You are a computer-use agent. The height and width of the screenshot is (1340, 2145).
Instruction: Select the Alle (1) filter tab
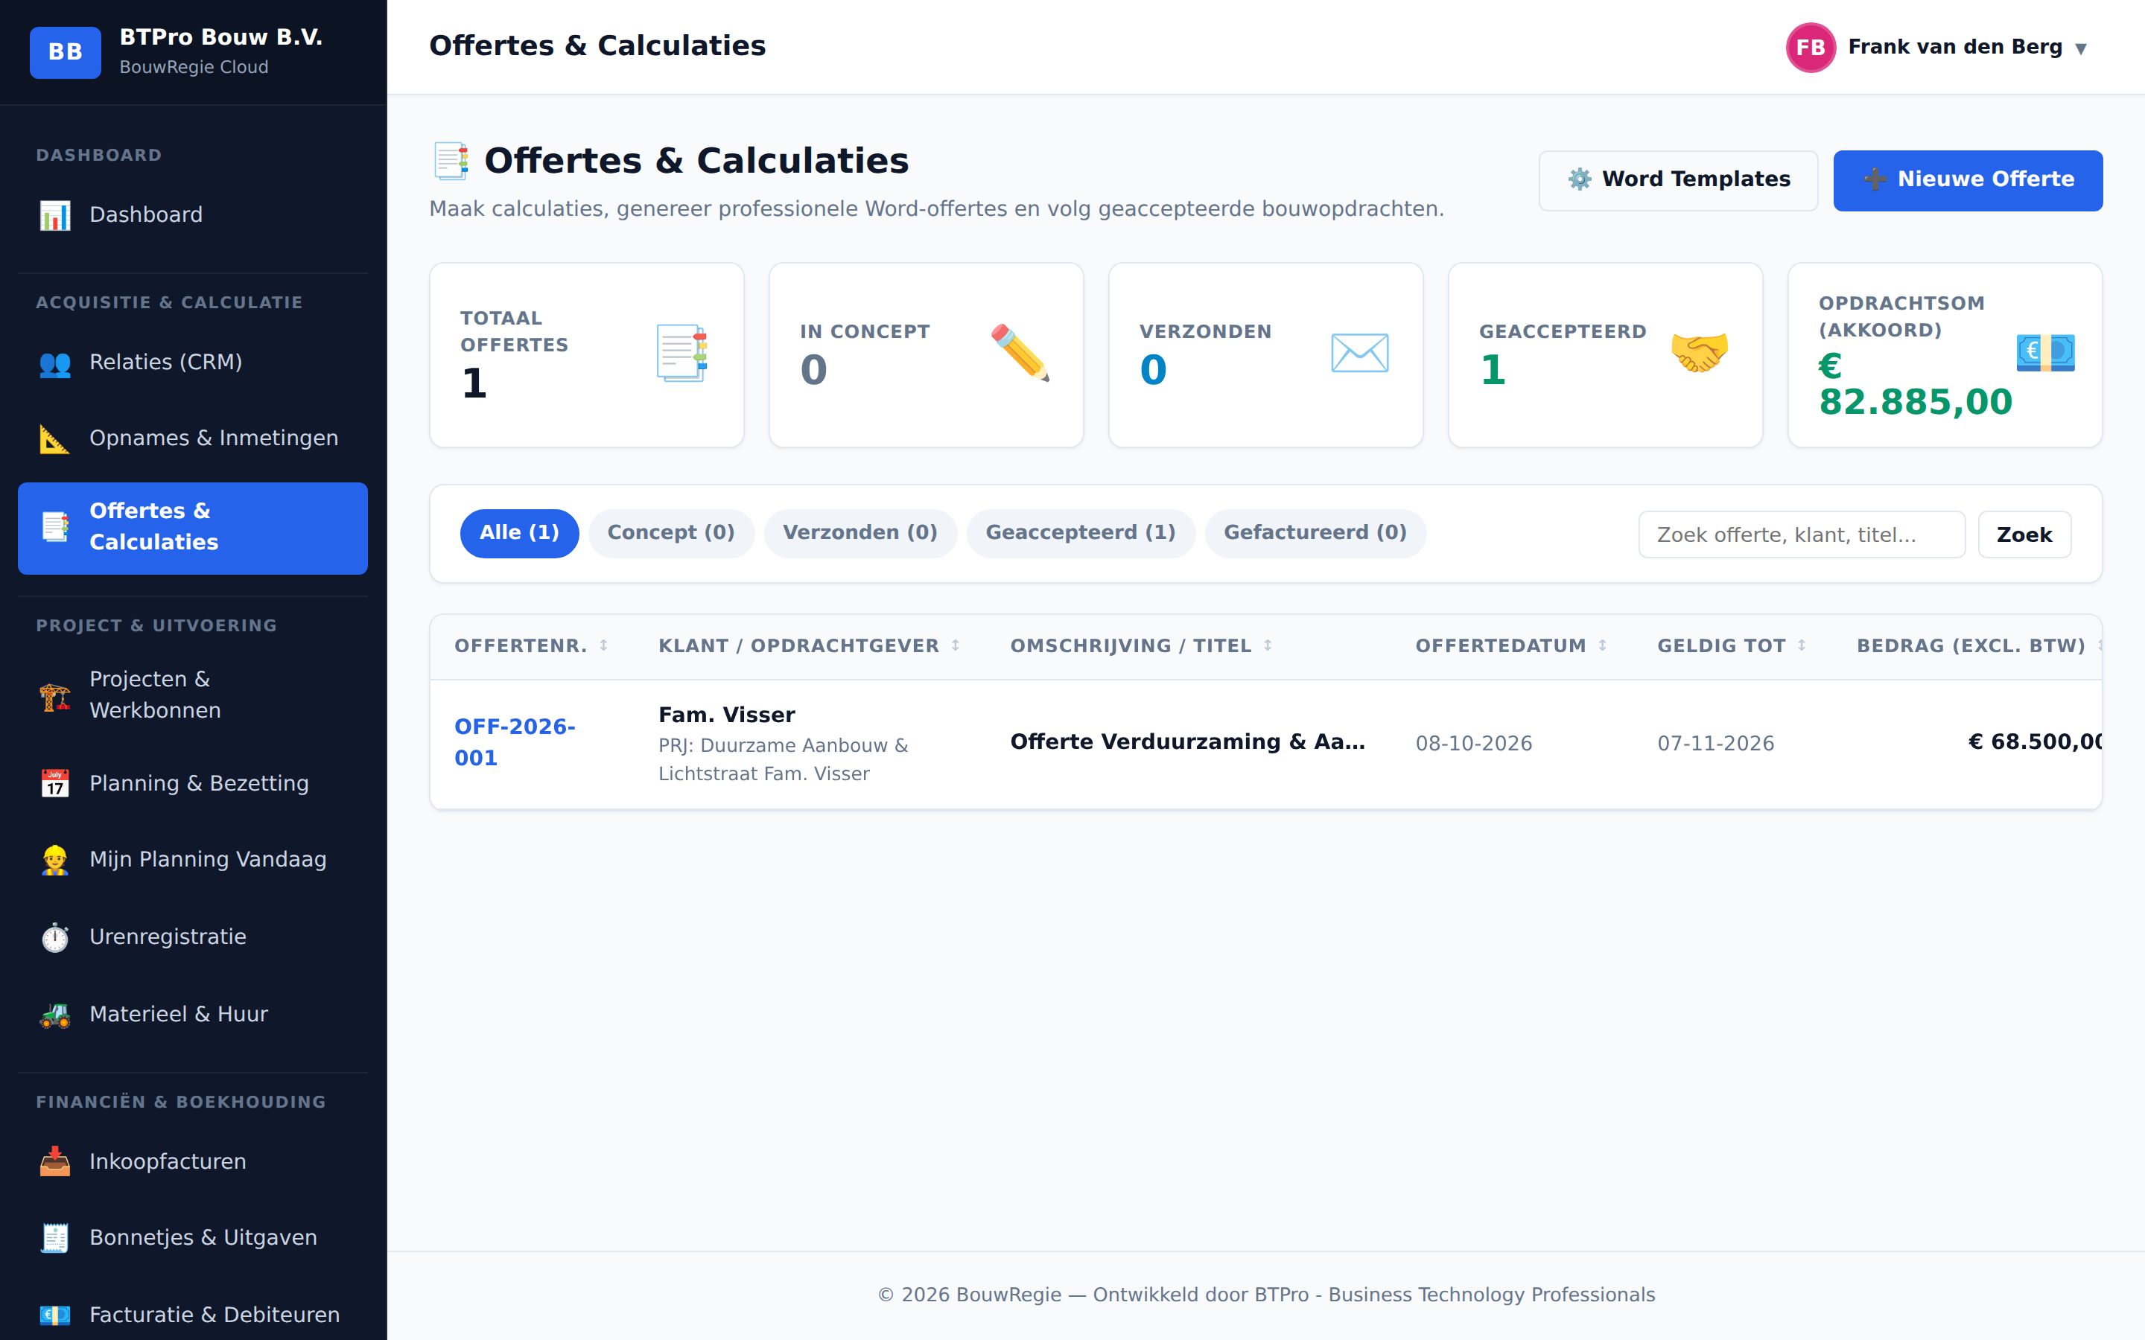click(519, 532)
